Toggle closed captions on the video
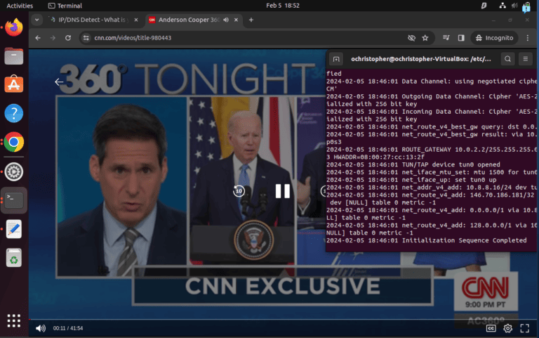Viewport: 539px width, 338px height. coord(491,328)
